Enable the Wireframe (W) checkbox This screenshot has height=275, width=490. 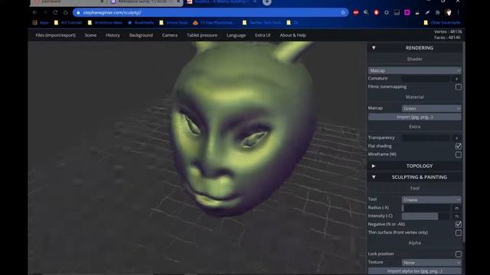[x=458, y=154]
